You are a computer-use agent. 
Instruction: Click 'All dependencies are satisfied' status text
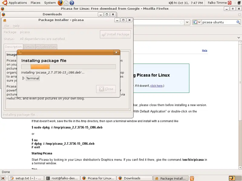click(42, 39)
